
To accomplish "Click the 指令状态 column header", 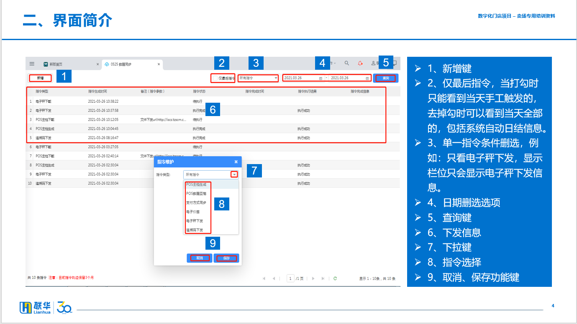I will [199, 91].
